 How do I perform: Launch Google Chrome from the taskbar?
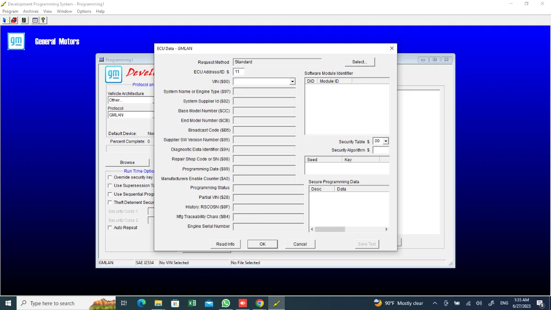pos(259,303)
